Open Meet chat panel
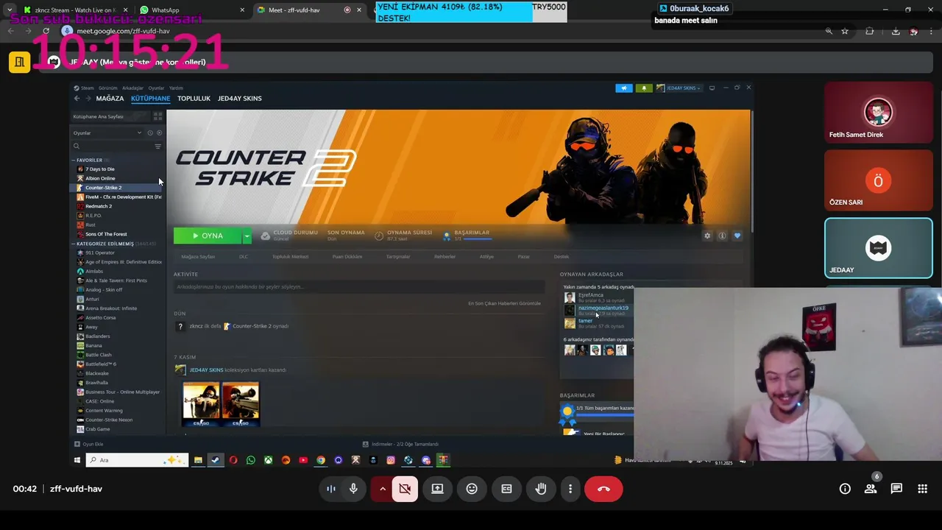This screenshot has height=530, width=942. [x=896, y=489]
